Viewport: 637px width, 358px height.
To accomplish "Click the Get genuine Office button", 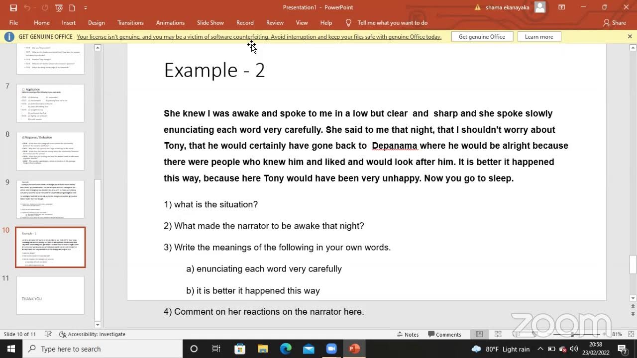I will click(482, 37).
